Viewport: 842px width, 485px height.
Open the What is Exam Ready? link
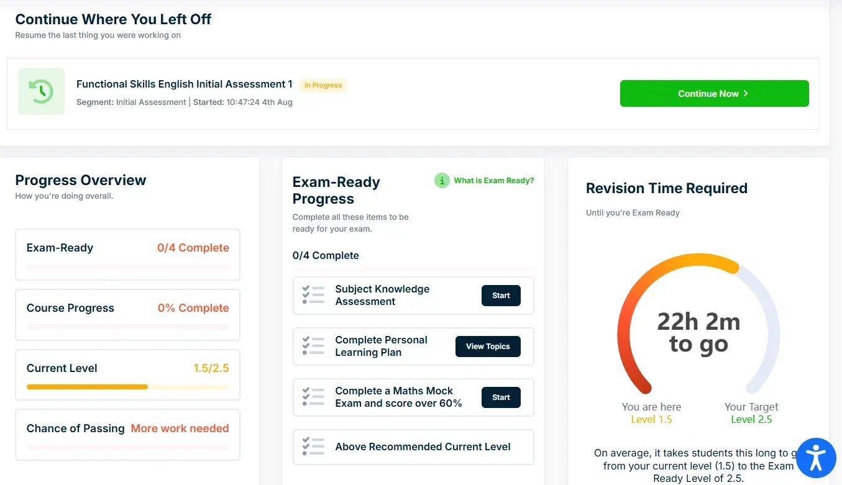tap(493, 181)
